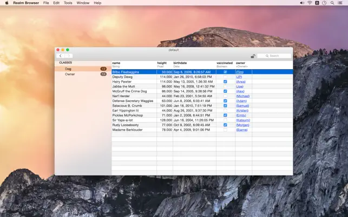Click the height column header
348x217 pixels.
tap(162, 63)
